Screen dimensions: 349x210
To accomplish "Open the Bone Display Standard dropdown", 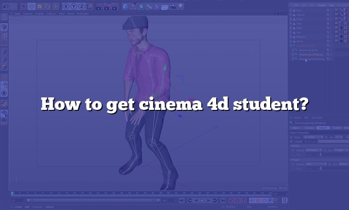I will (x=314, y=150).
